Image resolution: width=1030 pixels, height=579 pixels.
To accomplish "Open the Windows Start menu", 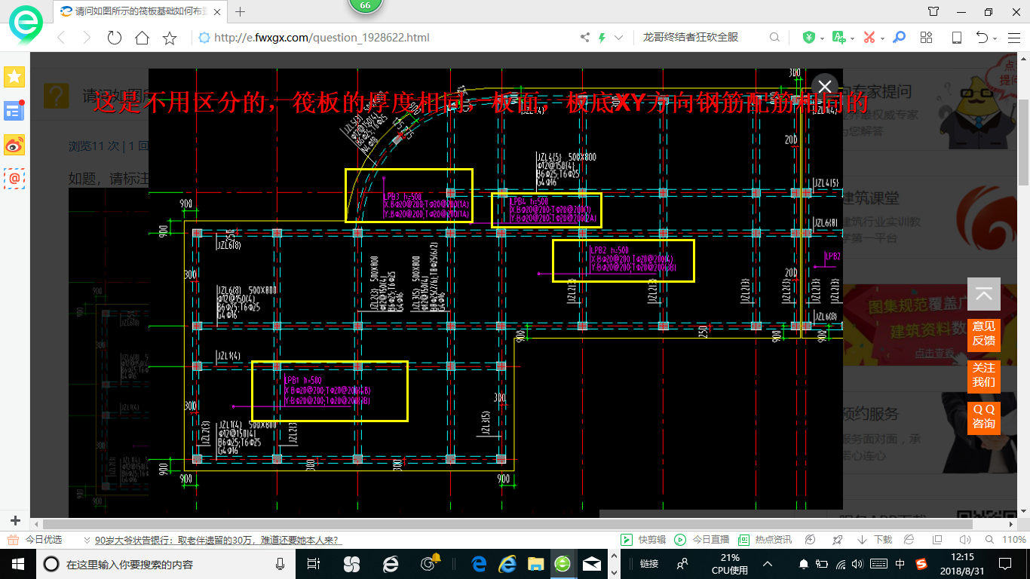I will (x=17, y=563).
